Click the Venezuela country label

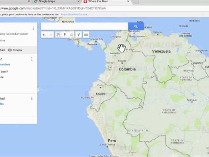click(x=161, y=51)
